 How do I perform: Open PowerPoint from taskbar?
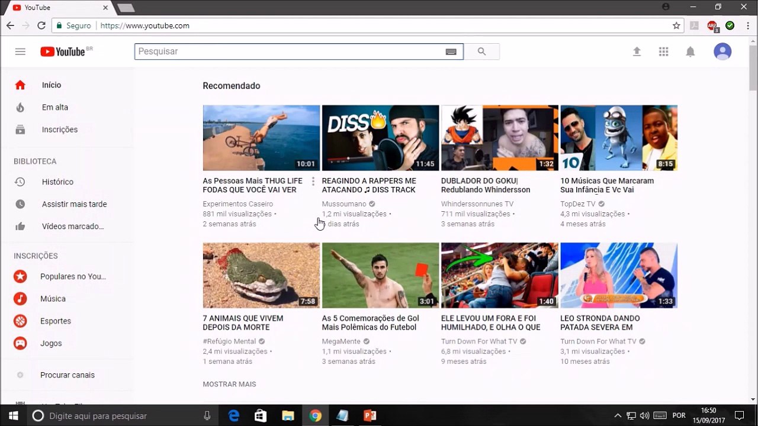(370, 415)
